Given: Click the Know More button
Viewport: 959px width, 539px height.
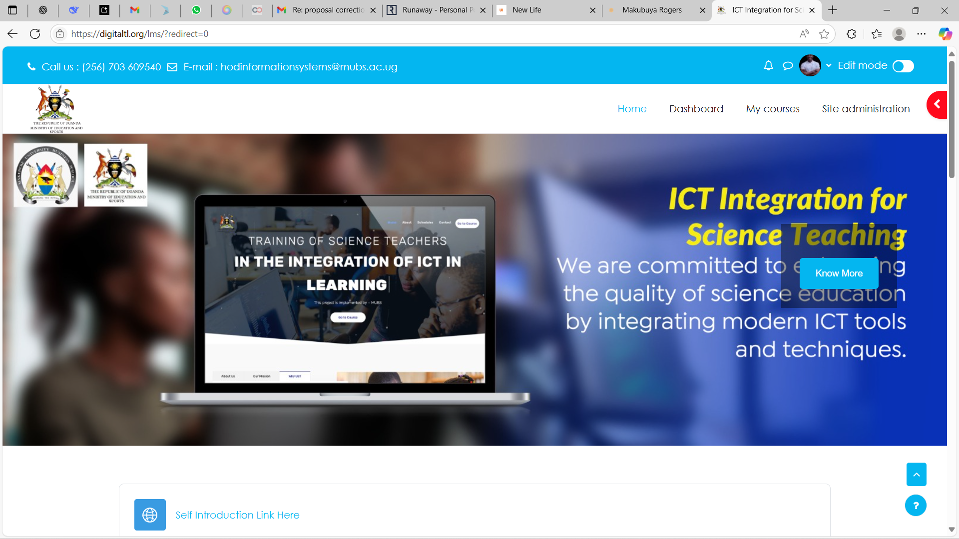Looking at the screenshot, I should point(839,273).
